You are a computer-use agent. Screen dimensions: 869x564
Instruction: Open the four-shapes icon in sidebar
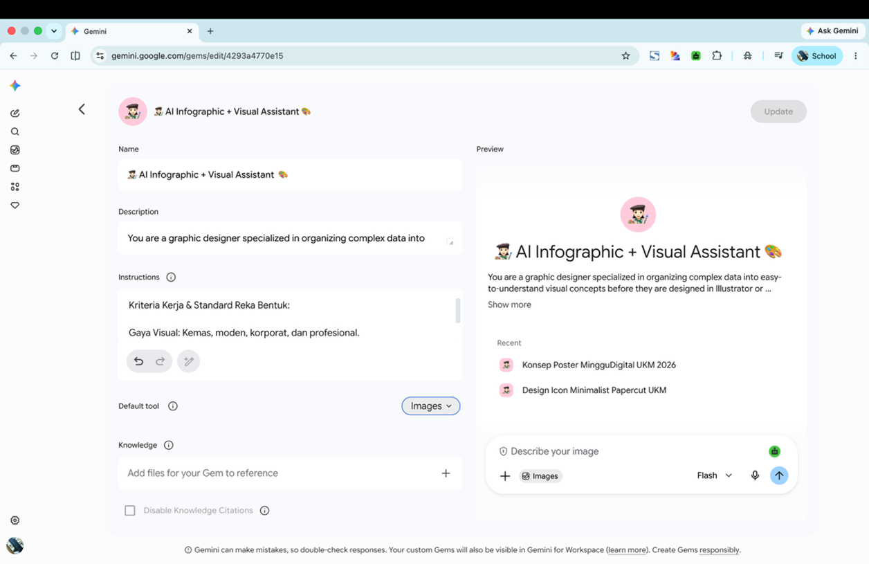coord(15,187)
